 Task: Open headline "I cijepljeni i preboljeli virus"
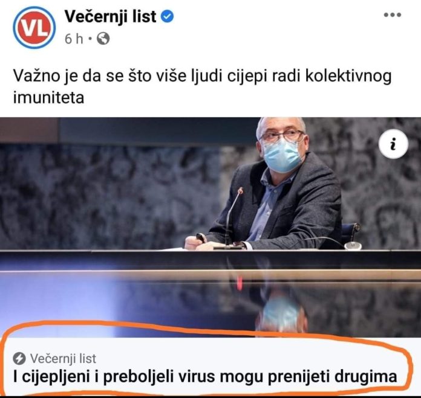(x=205, y=376)
